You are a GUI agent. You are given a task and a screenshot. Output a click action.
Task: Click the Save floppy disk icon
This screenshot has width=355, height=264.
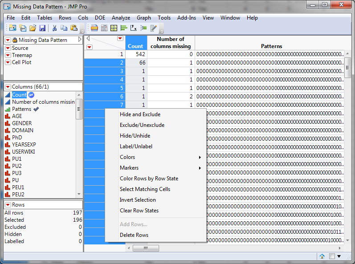(42, 28)
